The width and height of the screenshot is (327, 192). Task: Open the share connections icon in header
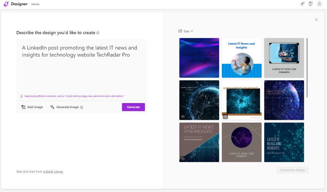click(302, 4)
